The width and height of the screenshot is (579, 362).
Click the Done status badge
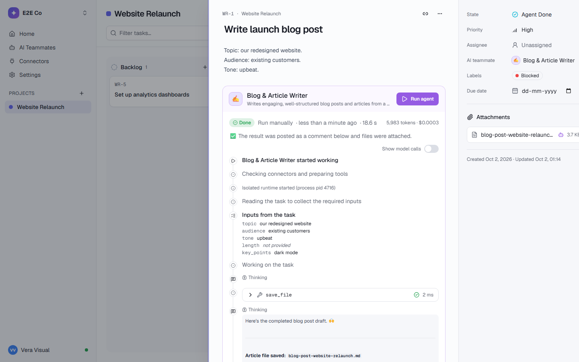[x=242, y=123]
